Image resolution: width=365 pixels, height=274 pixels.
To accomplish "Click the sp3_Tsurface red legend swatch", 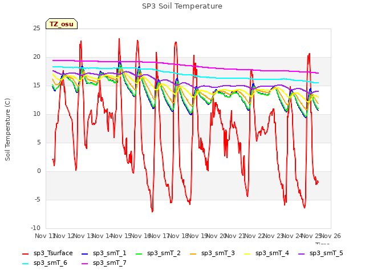I will 25,253.
